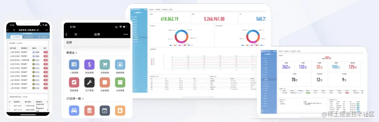Tap the blue car app in 2T应用一期
Image resolution: width=379 pixels, height=122 pixels.
[x=74, y=111]
